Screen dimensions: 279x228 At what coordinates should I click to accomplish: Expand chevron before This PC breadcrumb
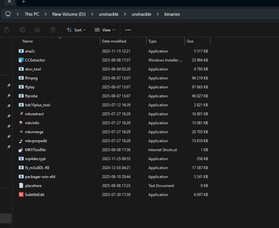pyautogui.click(x=18, y=14)
